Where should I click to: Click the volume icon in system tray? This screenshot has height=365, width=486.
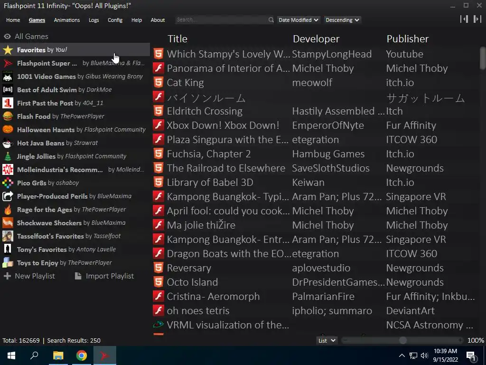click(x=424, y=355)
